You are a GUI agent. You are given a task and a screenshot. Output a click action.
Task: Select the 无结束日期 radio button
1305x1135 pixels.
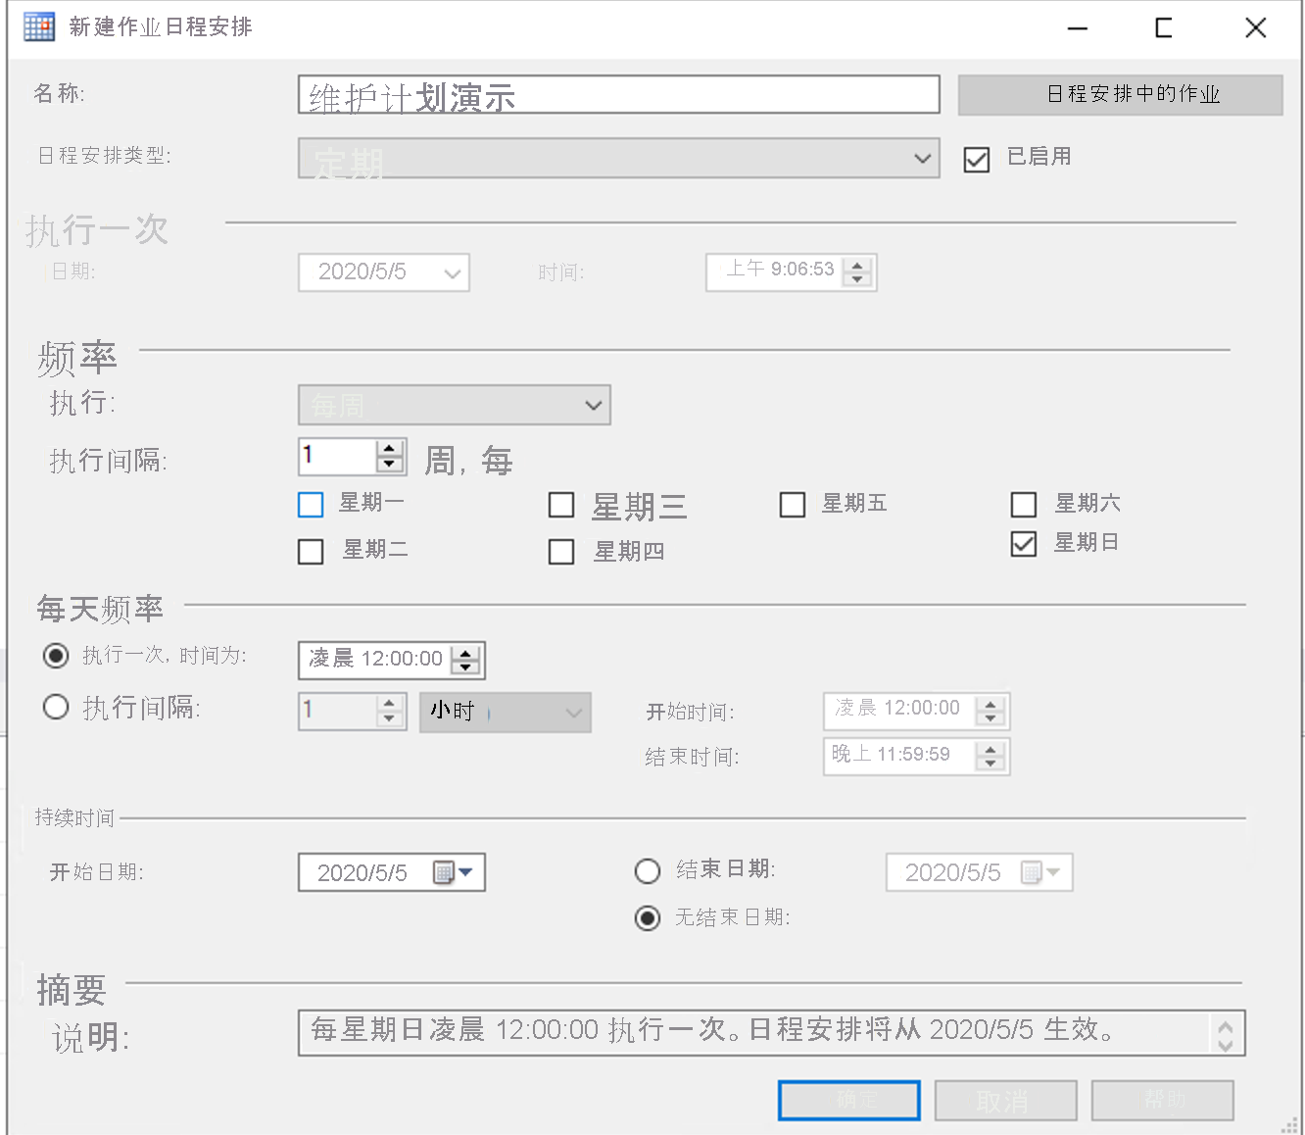648,918
